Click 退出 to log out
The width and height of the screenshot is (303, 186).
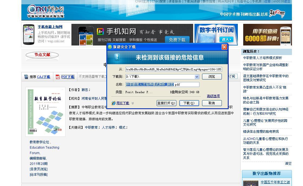287,2
